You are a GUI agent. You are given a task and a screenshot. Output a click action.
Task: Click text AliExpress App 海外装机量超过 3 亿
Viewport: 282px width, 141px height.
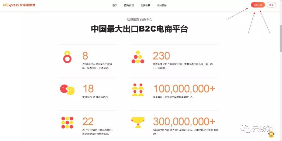172,130
